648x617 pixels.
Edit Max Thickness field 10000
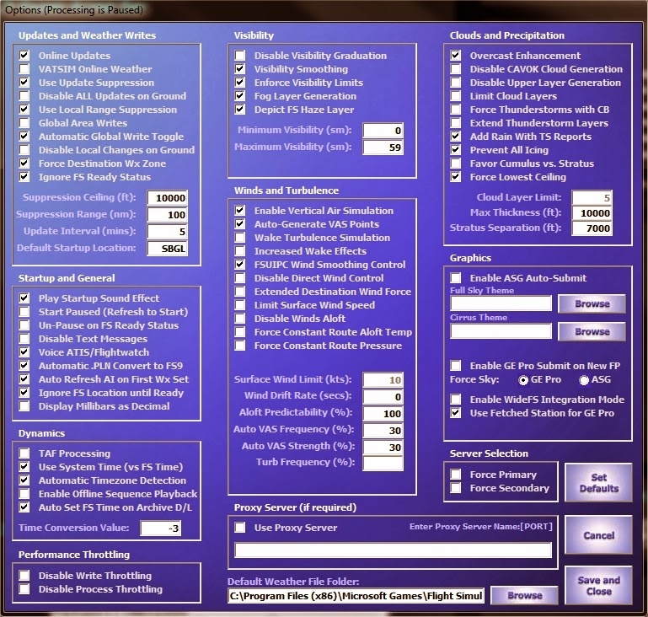click(x=592, y=213)
